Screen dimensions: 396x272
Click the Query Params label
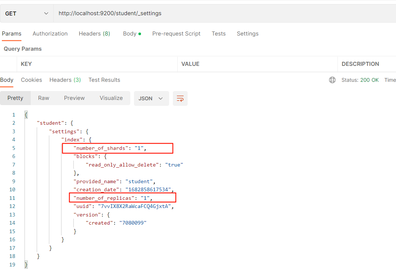[x=23, y=49]
